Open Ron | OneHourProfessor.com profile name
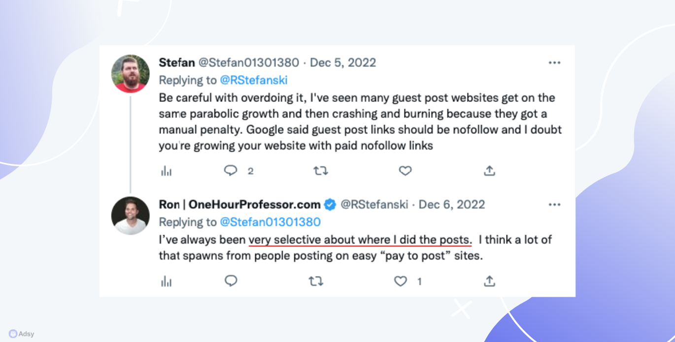The image size is (675, 342). click(x=240, y=205)
